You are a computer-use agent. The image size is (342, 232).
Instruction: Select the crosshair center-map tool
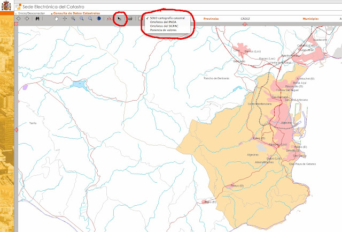click(65, 19)
